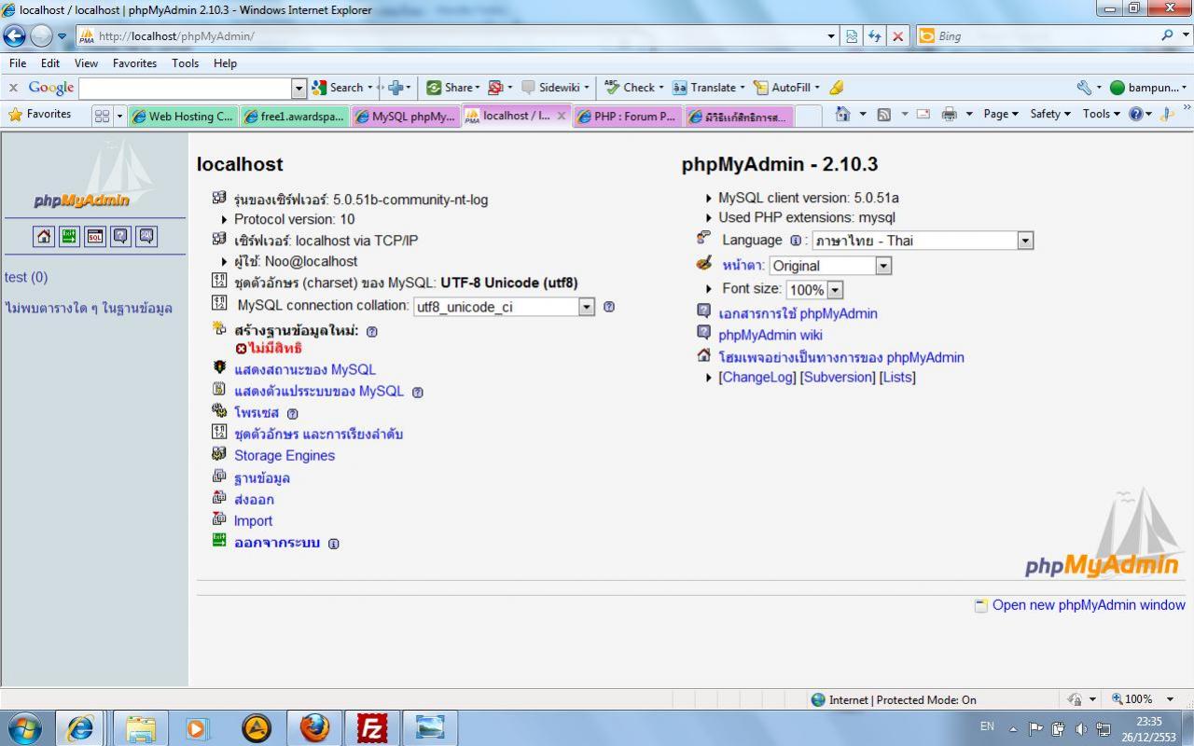Switch to the PHP : Forum P... tab
Screen dimensions: 1194x746
point(627,117)
